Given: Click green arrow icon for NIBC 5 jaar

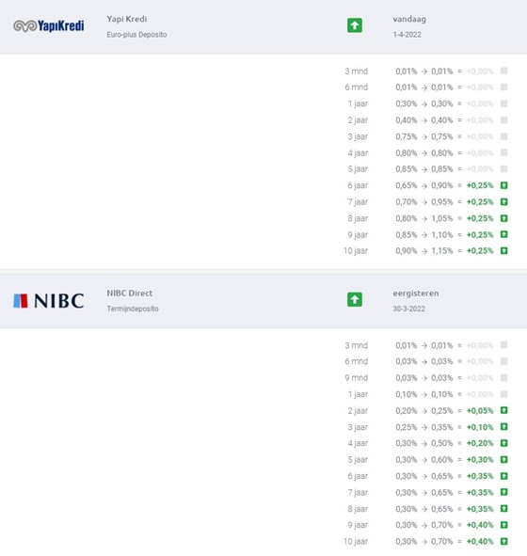Looking at the screenshot, I should click(504, 459).
